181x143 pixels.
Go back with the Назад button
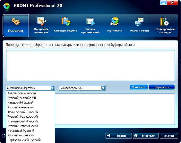tap(118, 136)
